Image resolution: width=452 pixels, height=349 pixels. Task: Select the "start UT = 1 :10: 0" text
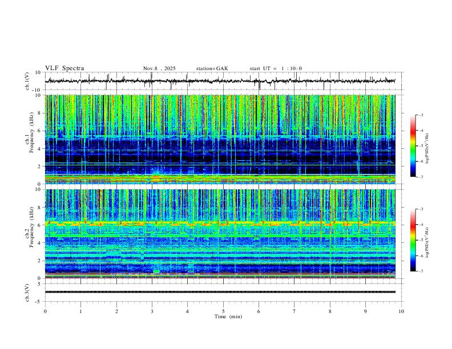(276, 68)
